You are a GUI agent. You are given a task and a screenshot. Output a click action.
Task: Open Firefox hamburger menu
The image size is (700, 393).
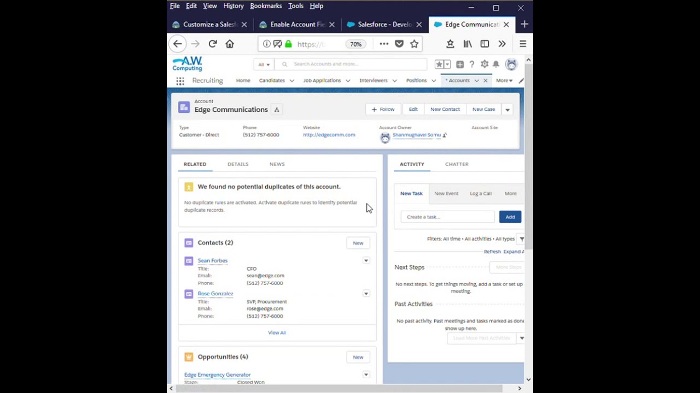(x=523, y=44)
